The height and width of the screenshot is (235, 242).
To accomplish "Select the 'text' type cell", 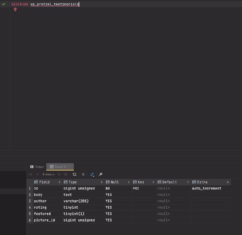I will [83, 195].
